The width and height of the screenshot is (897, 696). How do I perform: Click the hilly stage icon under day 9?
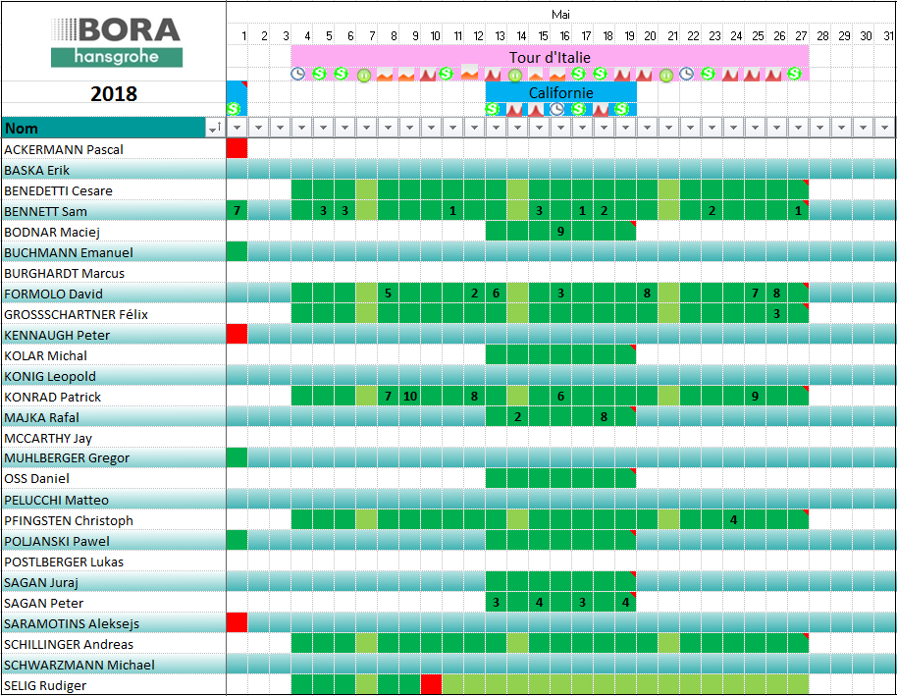[406, 75]
